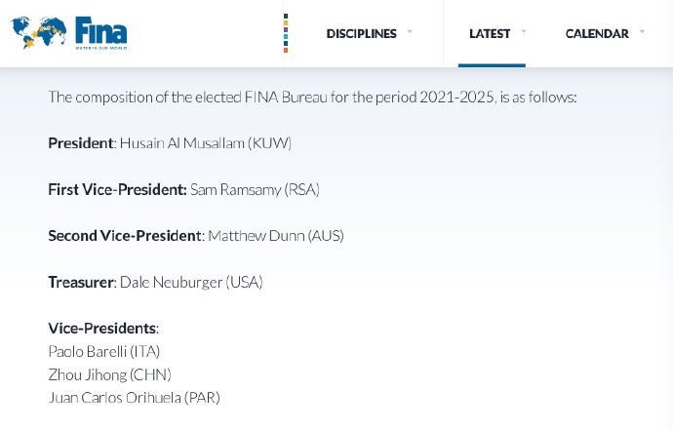Click the First Vice-President label
This screenshot has width=673, height=430.
[117, 189]
